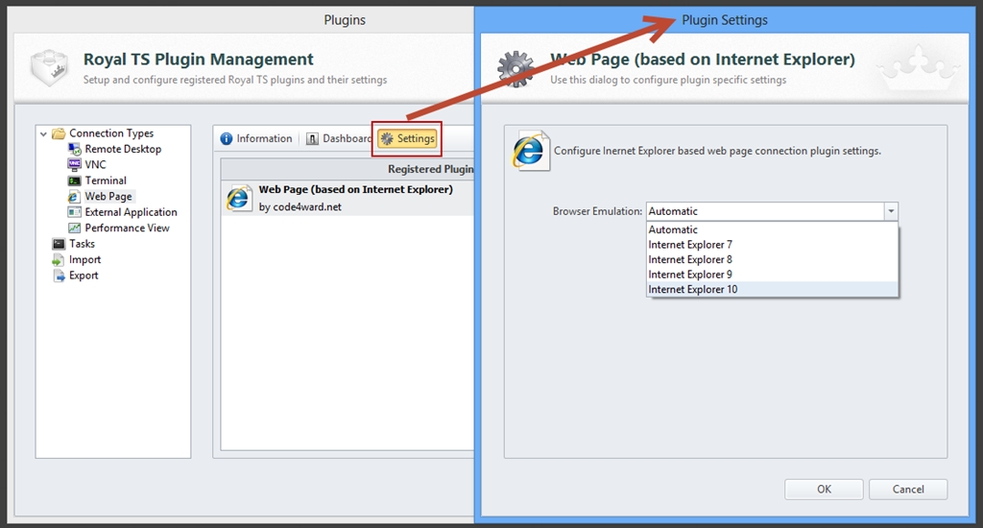Click the Performance View chart icon
The height and width of the screenshot is (528, 983).
75,228
